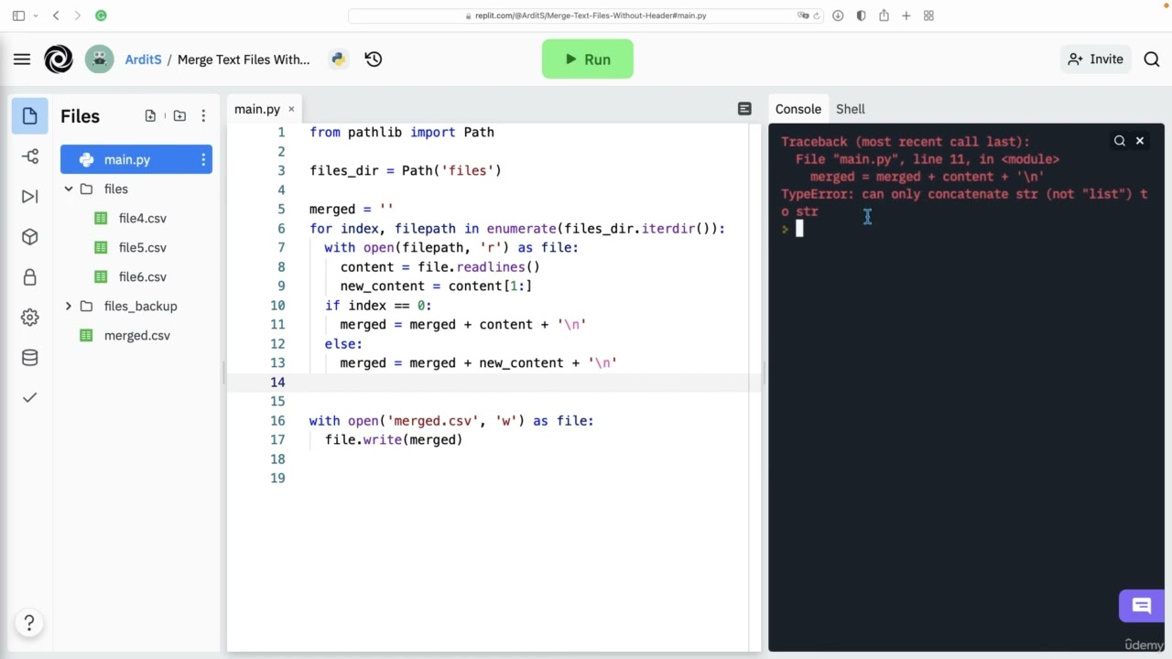Toggle the editor layout panel icon

coord(744,109)
